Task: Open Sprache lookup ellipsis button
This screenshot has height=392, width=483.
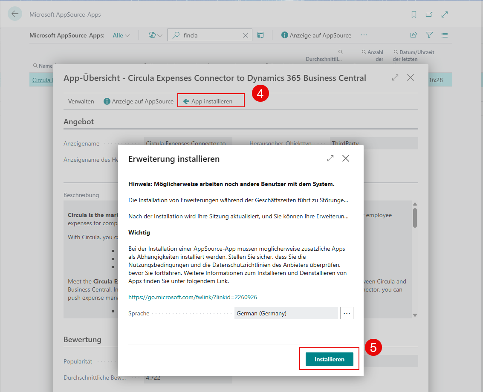Action: (347, 313)
